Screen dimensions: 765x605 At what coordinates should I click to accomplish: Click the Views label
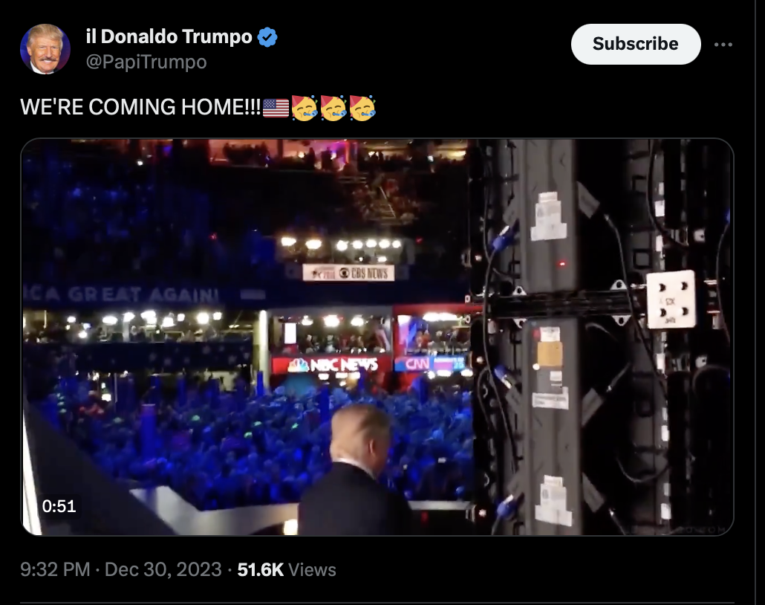(x=312, y=570)
